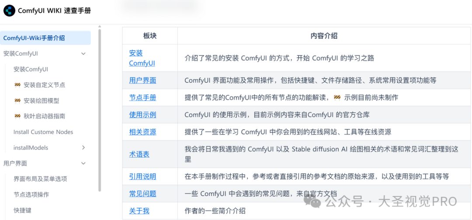Open 安装自定义节点 sidebar page
472x220 pixels.
tap(44, 85)
